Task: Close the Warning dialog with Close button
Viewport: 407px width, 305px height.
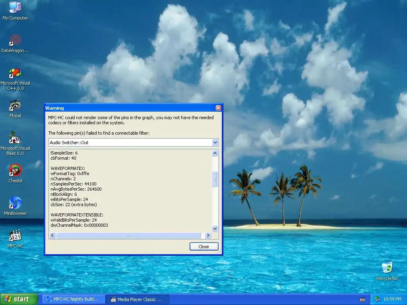Action: click(x=204, y=246)
